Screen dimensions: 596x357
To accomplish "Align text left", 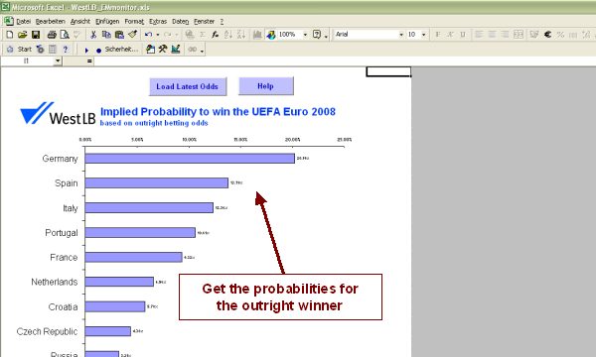I will point(479,35).
